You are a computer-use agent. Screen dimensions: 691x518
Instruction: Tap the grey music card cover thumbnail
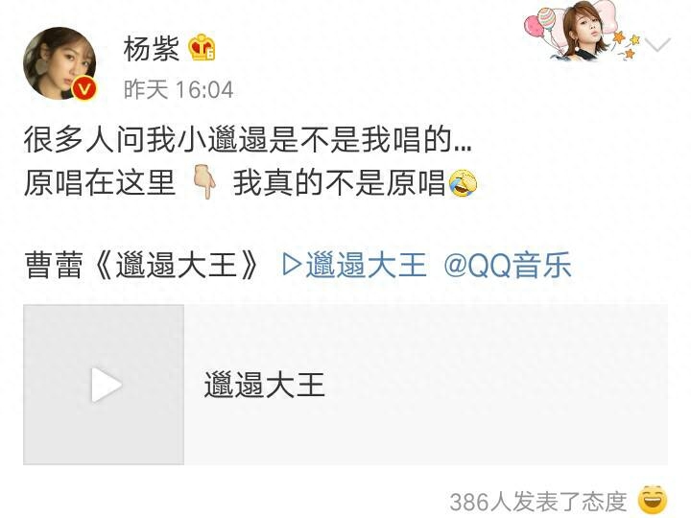104,385
